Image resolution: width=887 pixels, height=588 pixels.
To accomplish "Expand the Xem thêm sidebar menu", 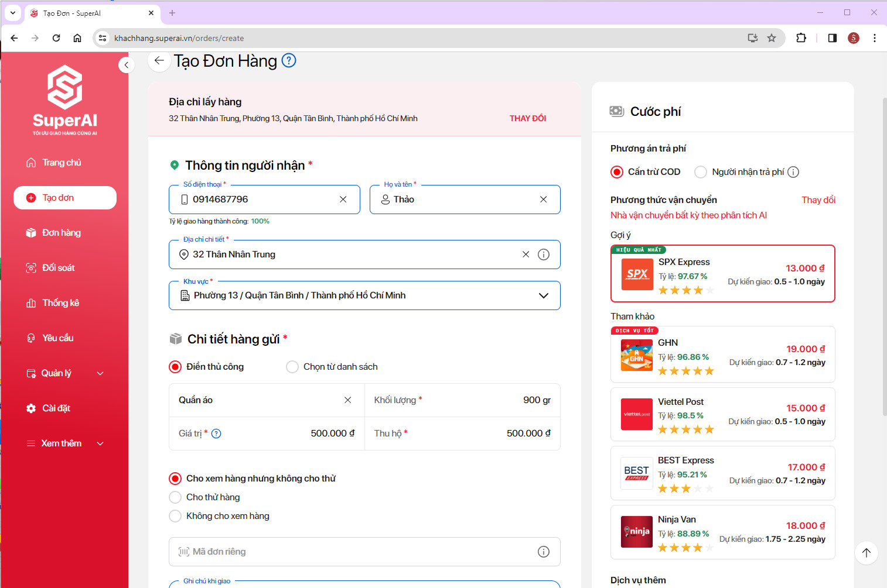I will point(100,443).
